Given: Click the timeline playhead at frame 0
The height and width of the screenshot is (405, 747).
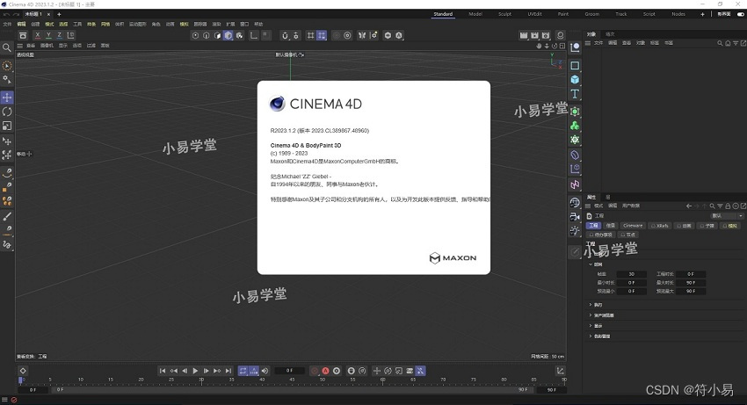Looking at the screenshot, I should click(20, 380).
